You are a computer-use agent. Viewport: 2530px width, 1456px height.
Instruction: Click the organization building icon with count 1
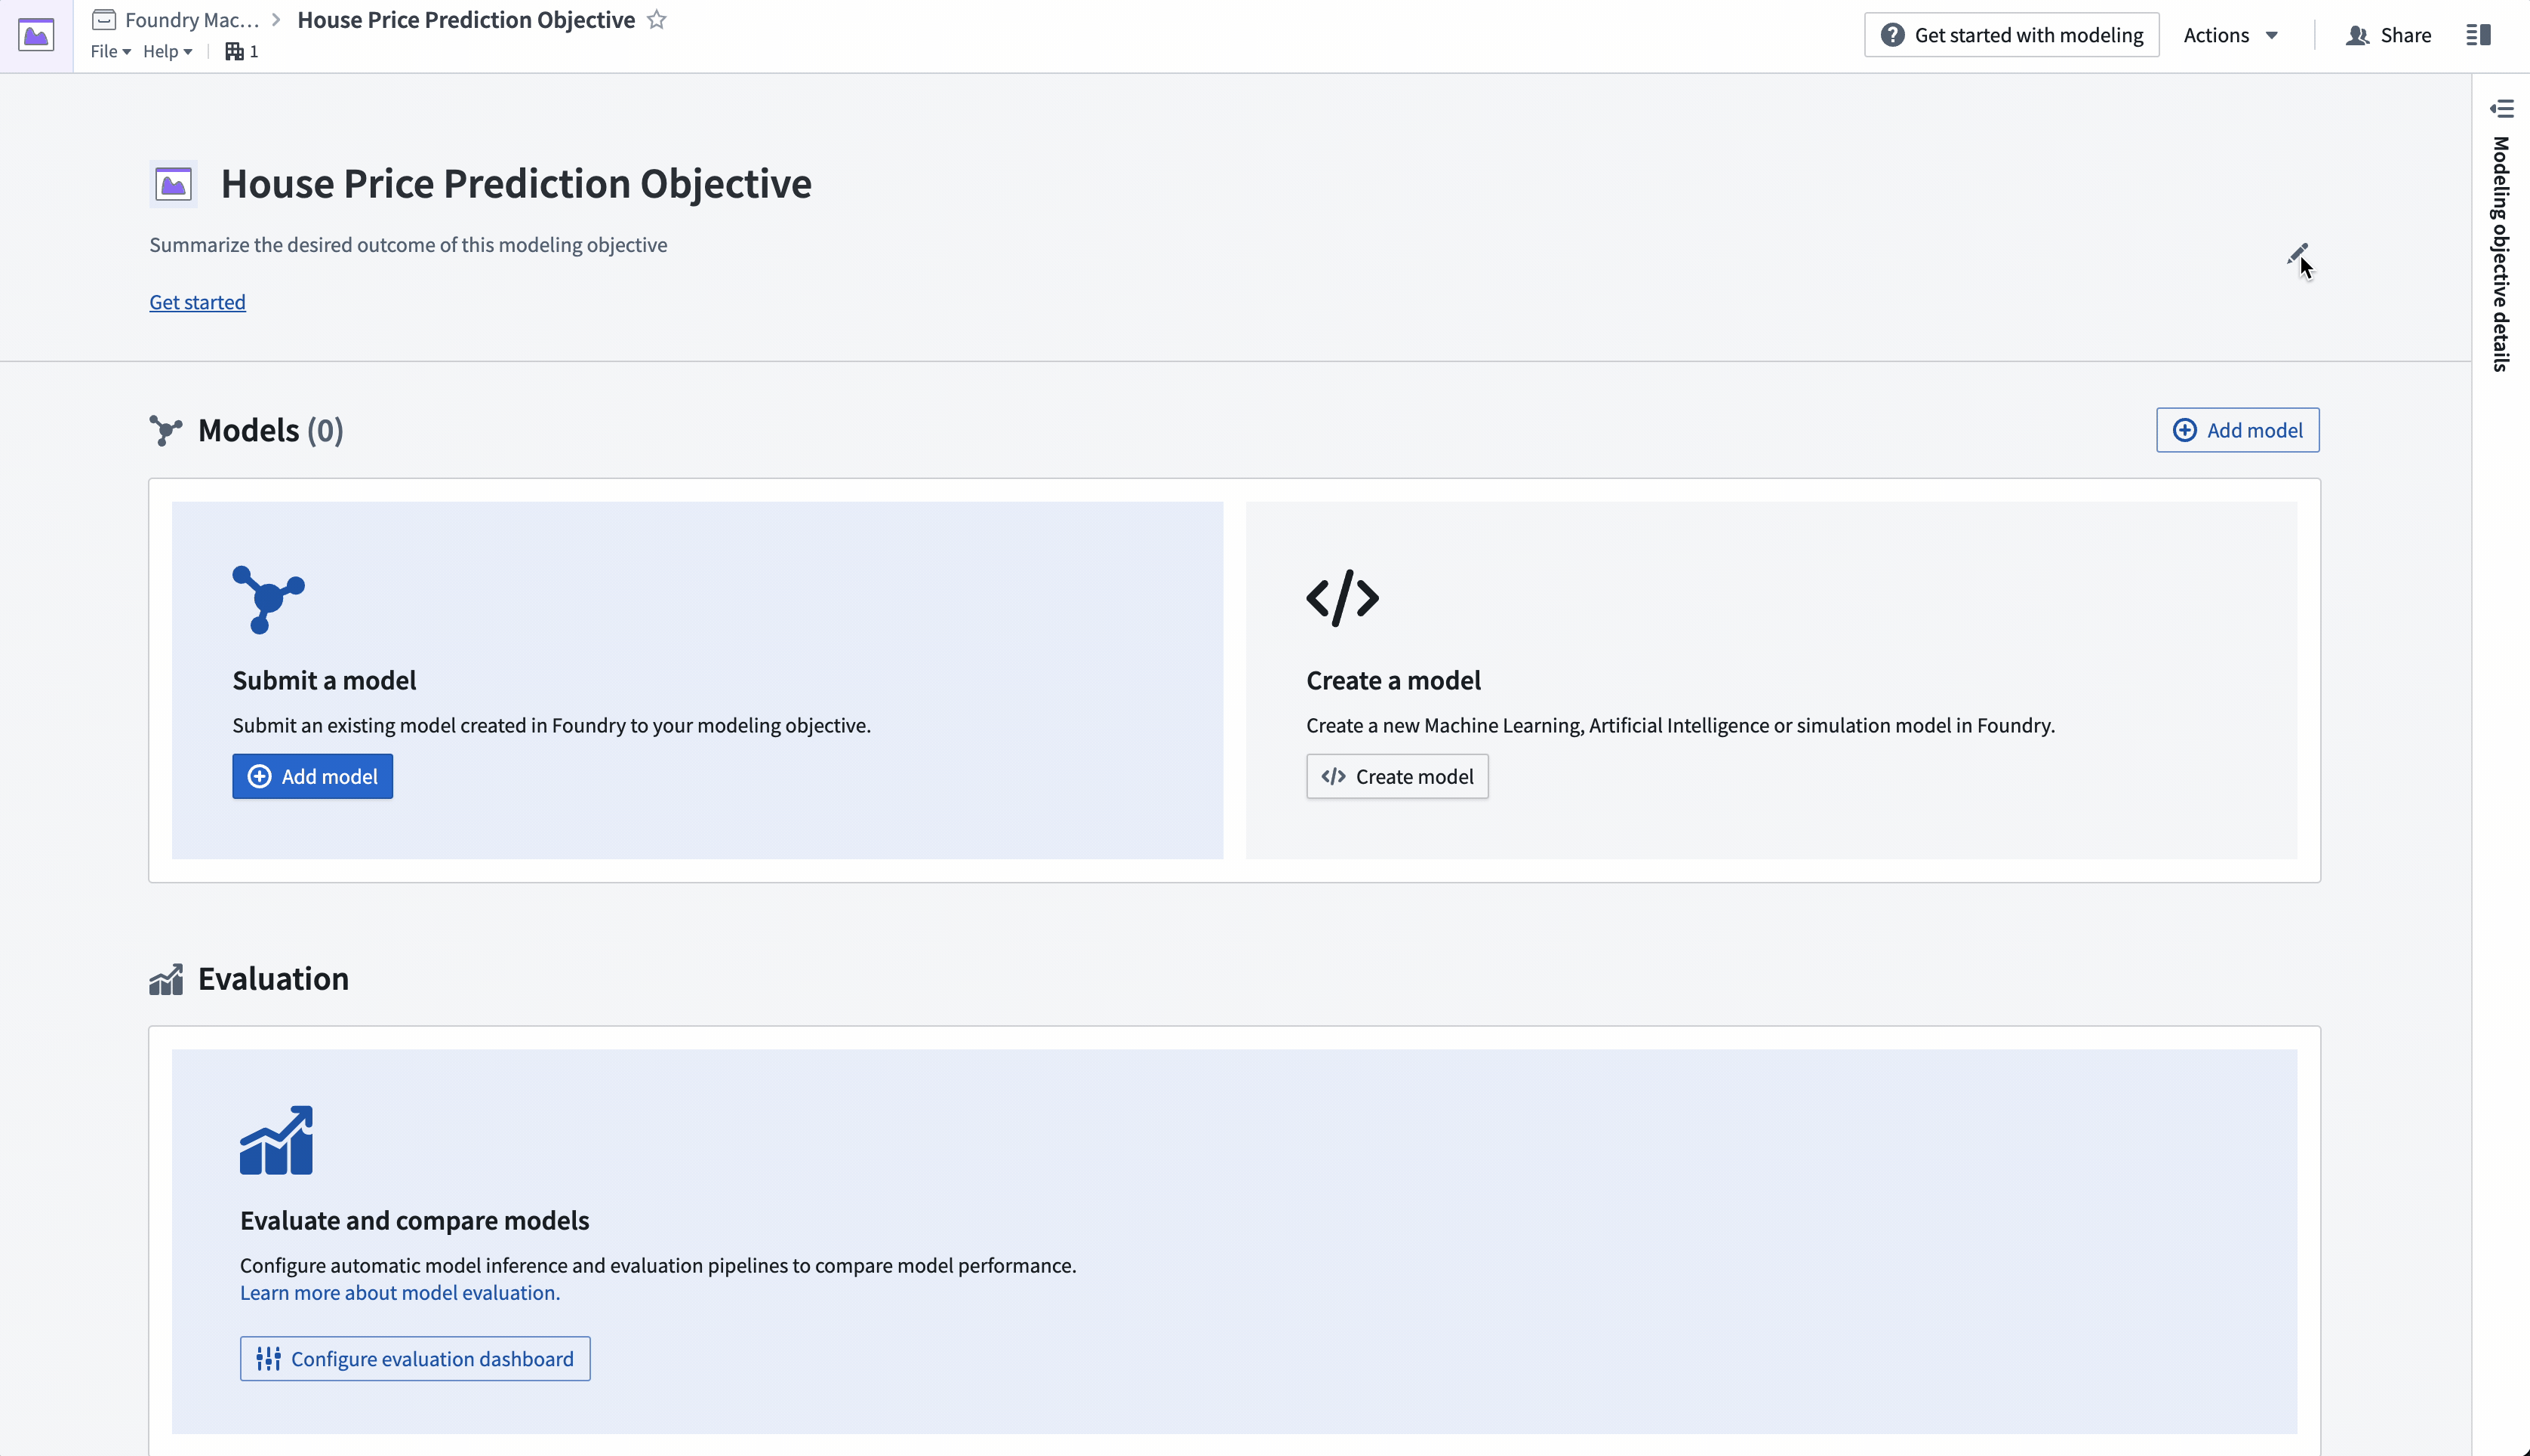coord(241,51)
